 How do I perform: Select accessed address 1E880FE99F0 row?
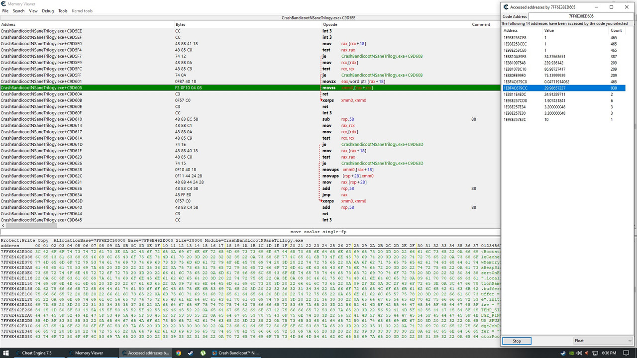pyautogui.click(x=564, y=76)
